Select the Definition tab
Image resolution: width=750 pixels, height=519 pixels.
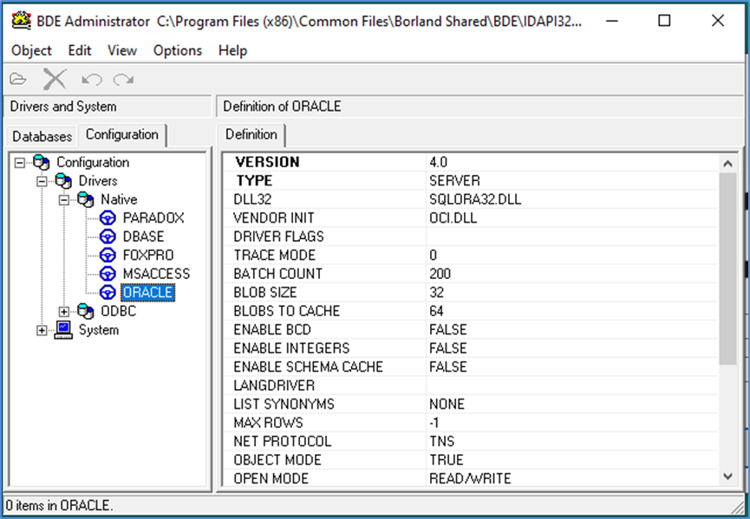click(x=251, y=135)
